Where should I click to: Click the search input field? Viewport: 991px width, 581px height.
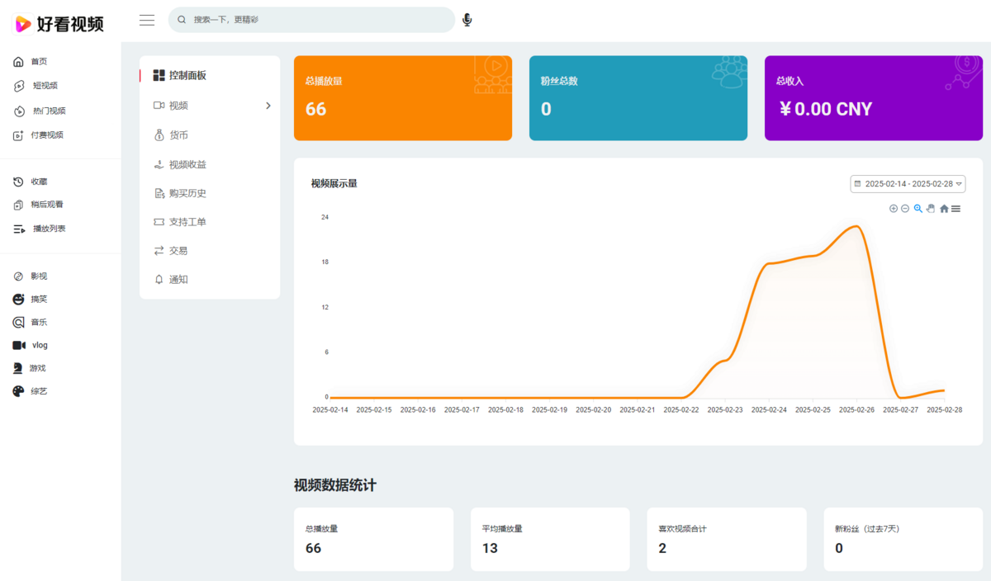click(318, 20)
